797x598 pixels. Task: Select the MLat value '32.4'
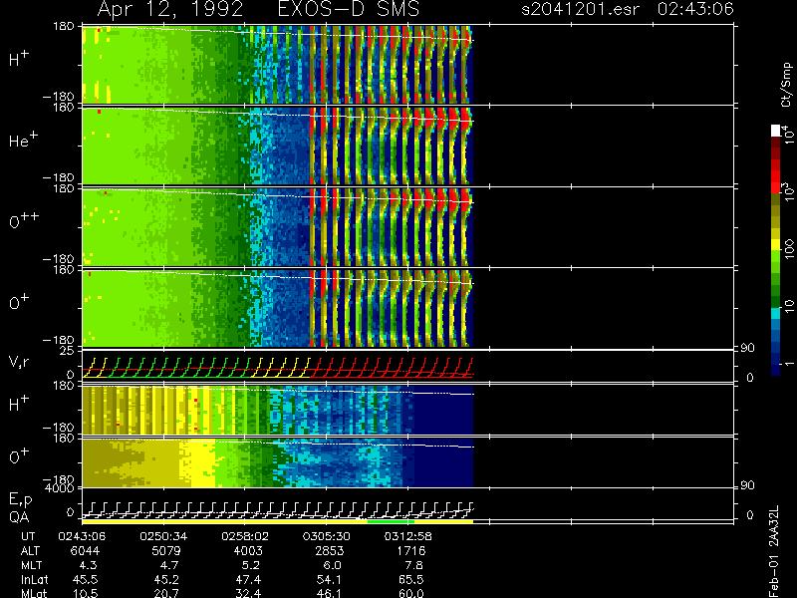coord(248,593)
